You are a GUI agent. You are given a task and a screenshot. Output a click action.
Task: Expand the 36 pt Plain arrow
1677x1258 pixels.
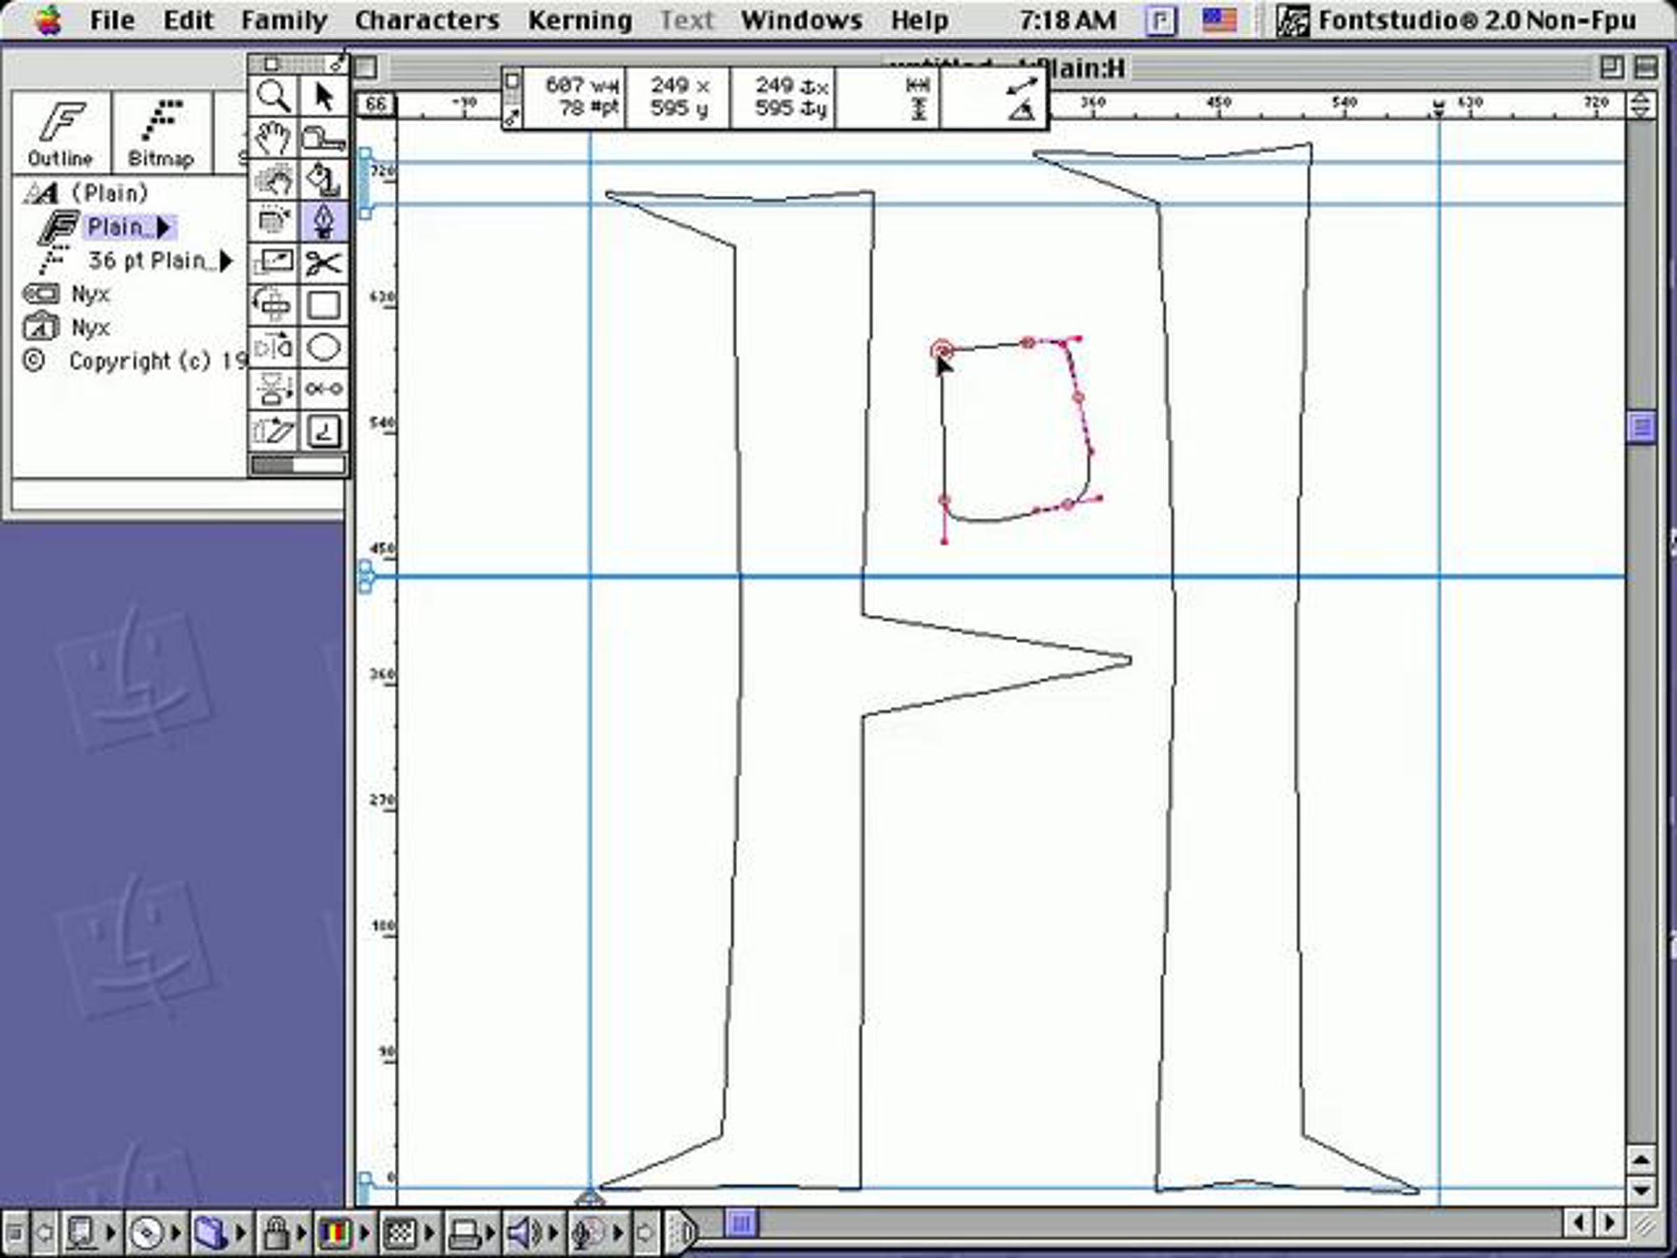[x=226, y=261]
